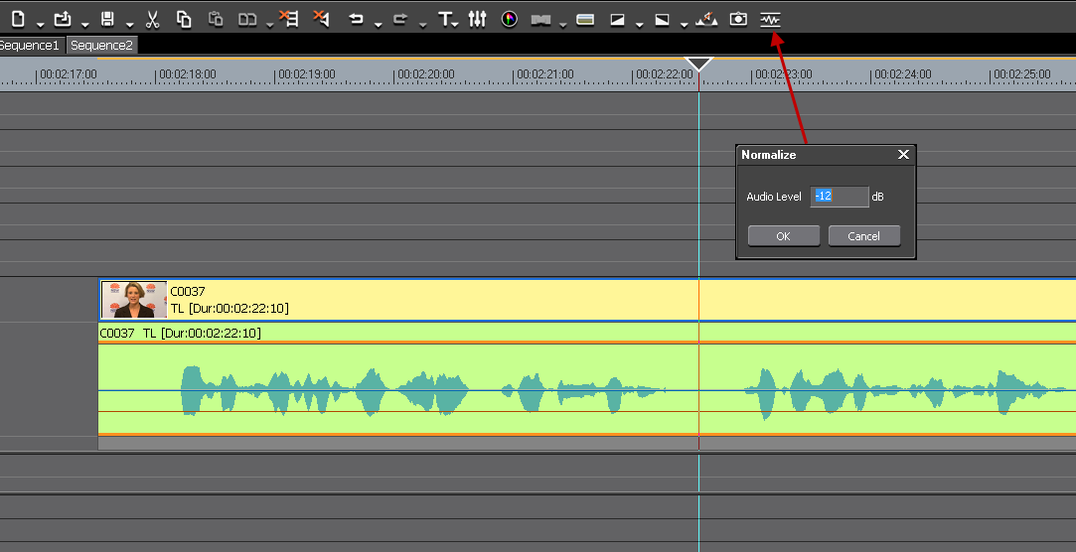Select the C0037 audio clip title bar

click(x=587, y=334)
